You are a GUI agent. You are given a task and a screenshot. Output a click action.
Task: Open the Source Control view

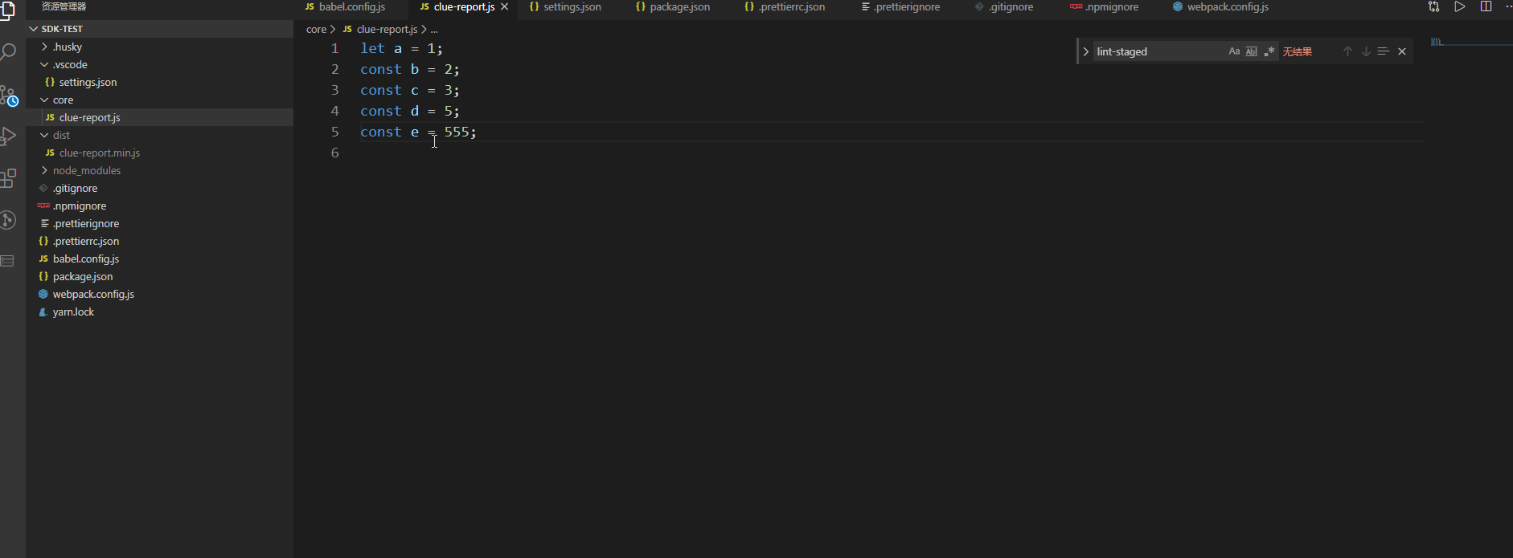point(9,96)
